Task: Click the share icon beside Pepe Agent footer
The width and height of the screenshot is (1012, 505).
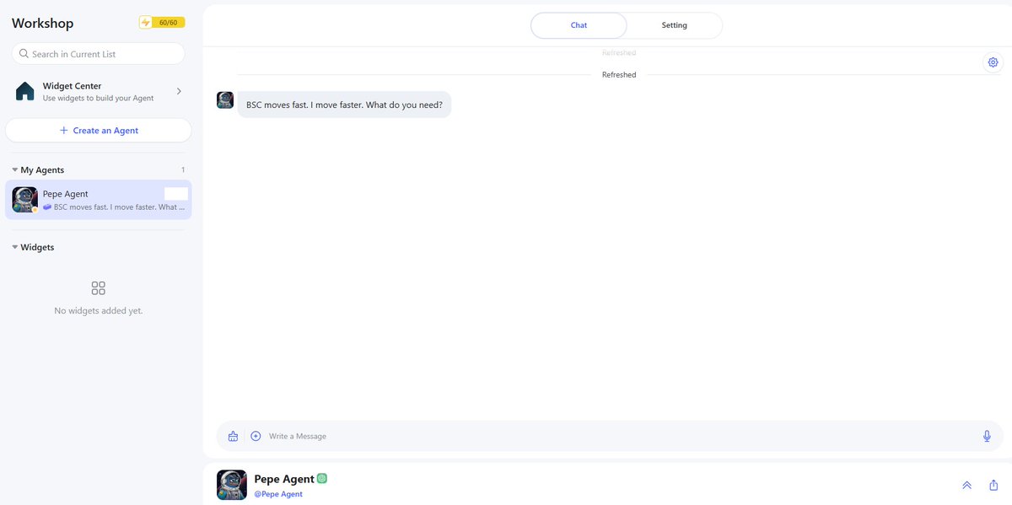Action: pos(993,486)
